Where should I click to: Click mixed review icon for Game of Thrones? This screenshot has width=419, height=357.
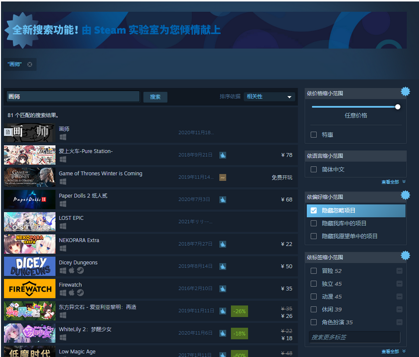(223, 178)
